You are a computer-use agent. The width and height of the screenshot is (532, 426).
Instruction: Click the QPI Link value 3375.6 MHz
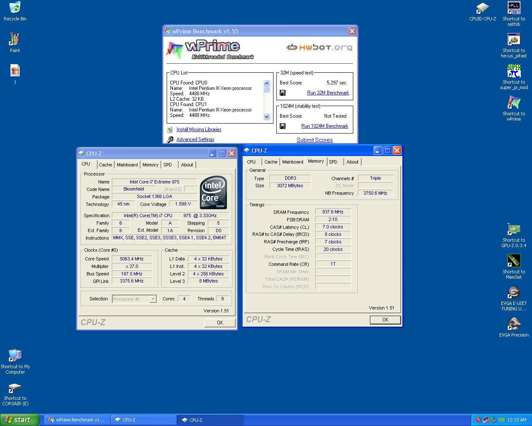pyautogui.click(x=132, y=281)
